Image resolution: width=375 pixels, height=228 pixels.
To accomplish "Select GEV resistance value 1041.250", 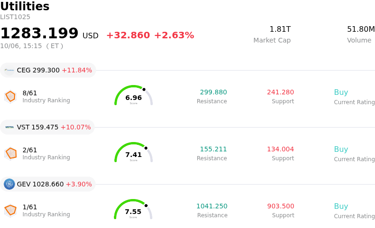I will 212,207.
